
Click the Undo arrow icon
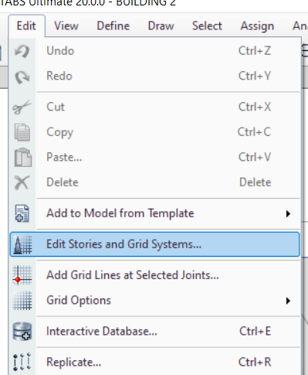click(22, 51)
